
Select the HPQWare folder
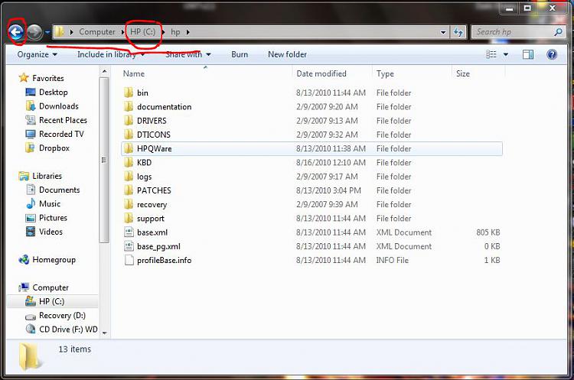[x=311, y=148]
